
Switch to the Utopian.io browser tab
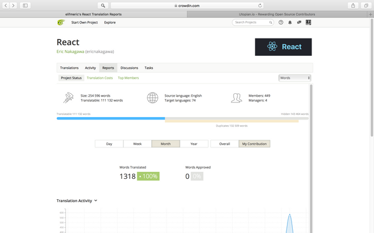click(277, 14)
